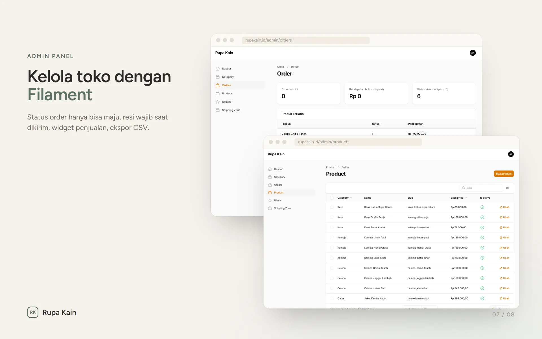This screenshot has height=339, width=542.
Task: Sort by Category column header
Action: coord(344,198)
